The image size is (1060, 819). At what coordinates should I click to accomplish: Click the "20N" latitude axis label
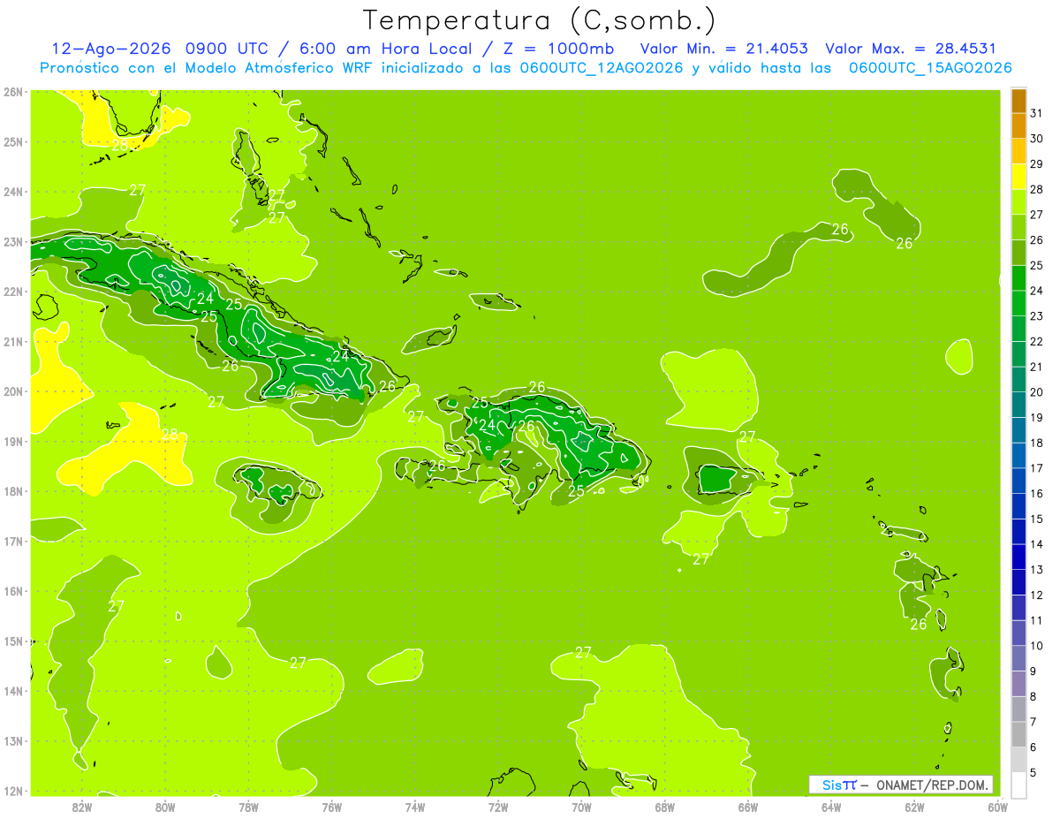click(x=12, y=391)
